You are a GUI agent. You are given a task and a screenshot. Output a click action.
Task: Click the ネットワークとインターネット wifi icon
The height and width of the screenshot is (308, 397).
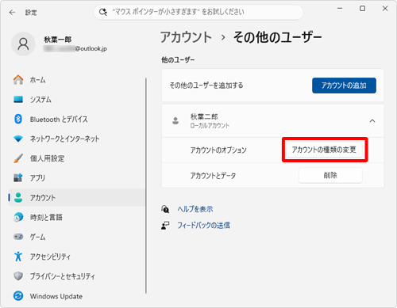18,139
